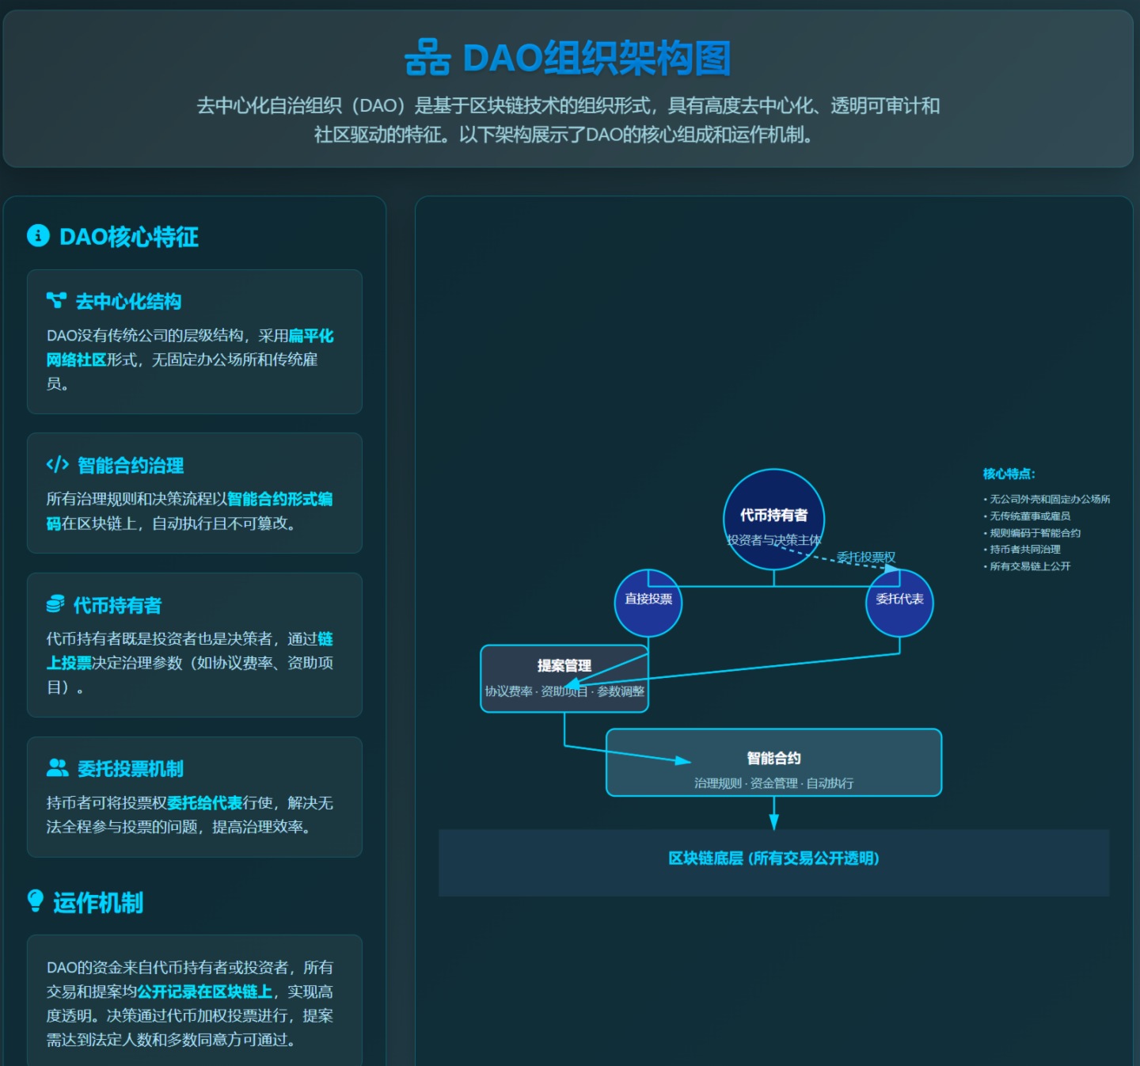Click the sitemap icon beside DAO组织架构图 title
Screen dimensions: 1140x1066
click(427, 59)
